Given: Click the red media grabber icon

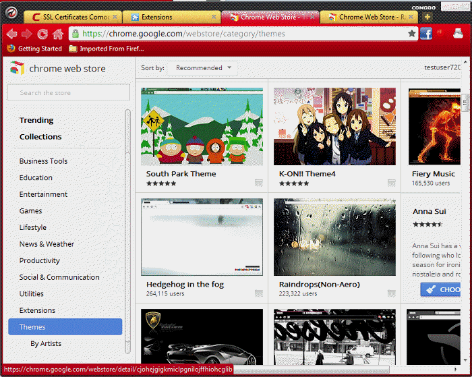Looking at the screenshot, I should tap(441, 33).
